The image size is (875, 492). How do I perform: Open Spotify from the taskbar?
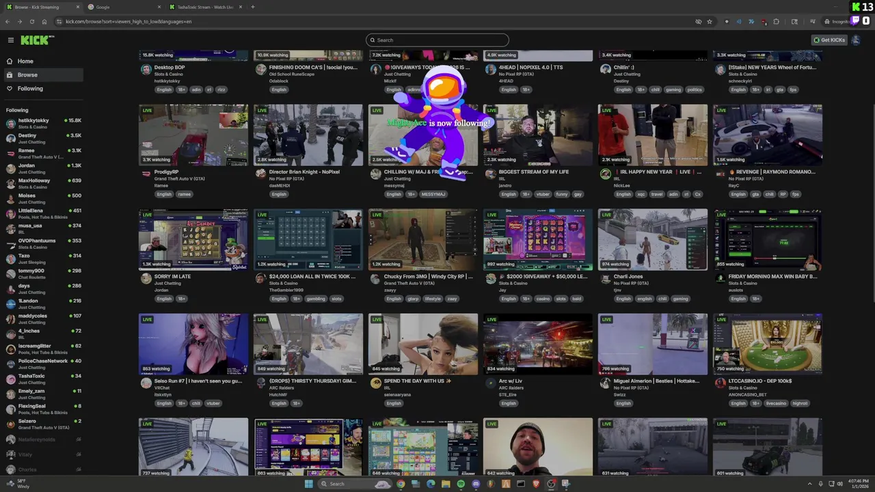tap(461, 484)
